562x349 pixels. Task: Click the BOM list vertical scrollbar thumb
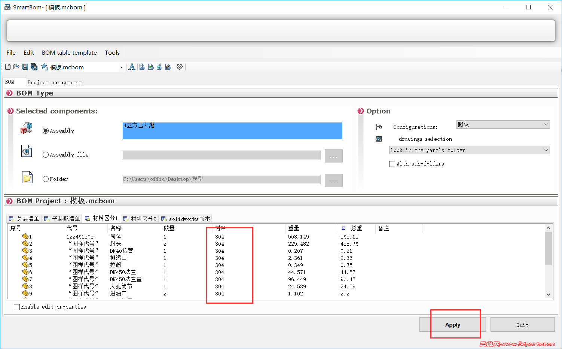(x=548, y=248)
